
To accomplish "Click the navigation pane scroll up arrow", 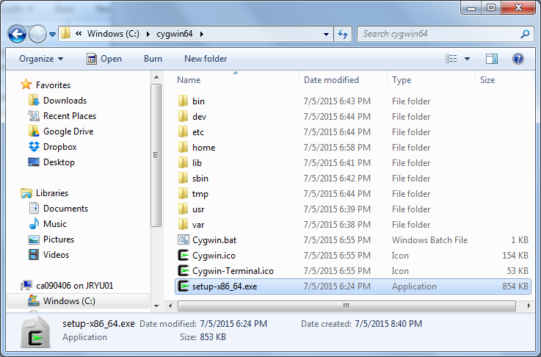I will [156, 77].
